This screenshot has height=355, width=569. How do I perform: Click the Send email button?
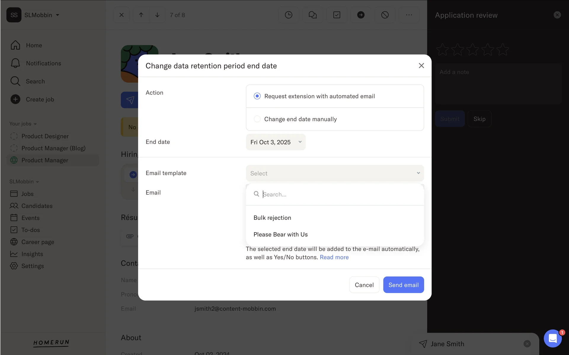[x=403, y=285]
